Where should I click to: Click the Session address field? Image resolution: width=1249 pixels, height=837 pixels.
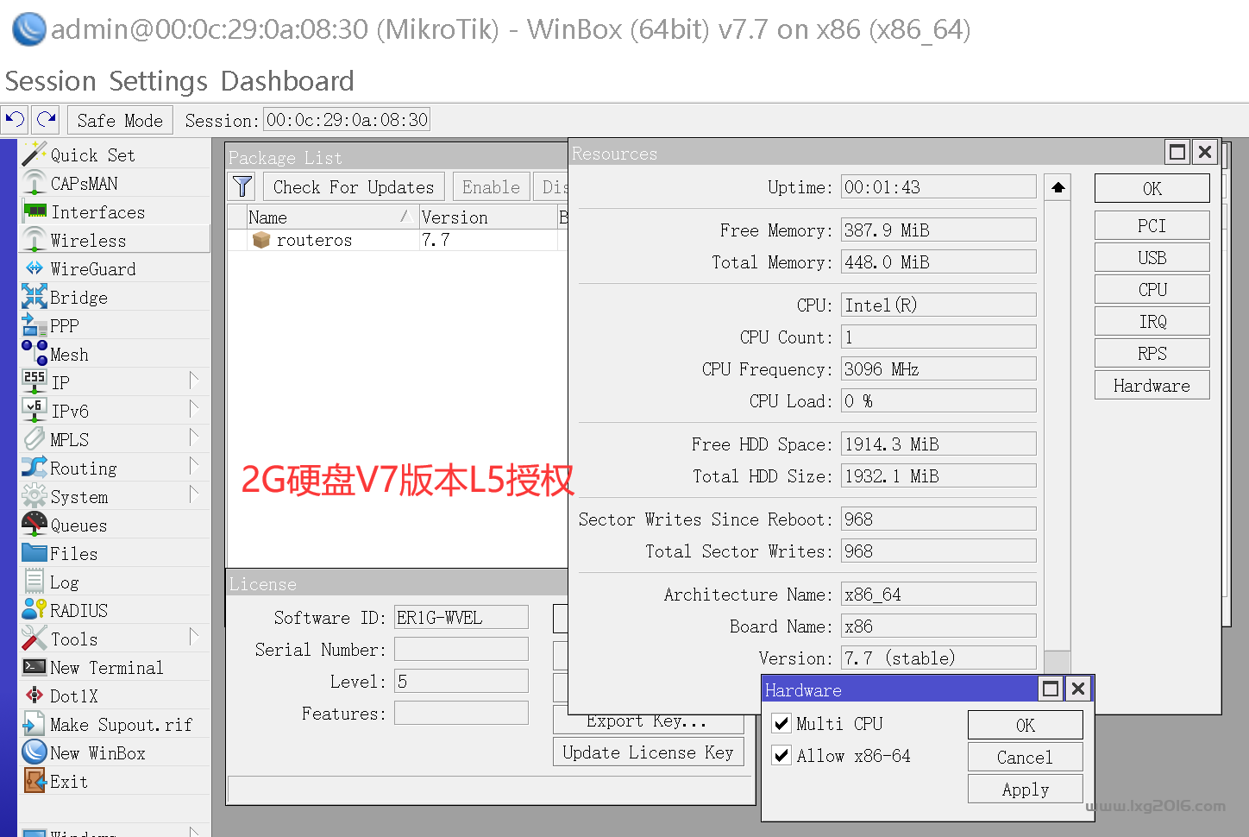(x=347, y=120)
